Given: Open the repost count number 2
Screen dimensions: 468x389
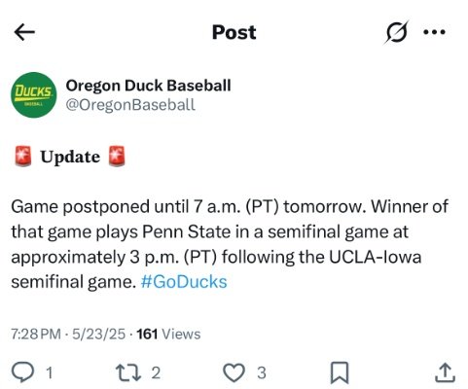Looking at the screenshot, I should (156, 372).
